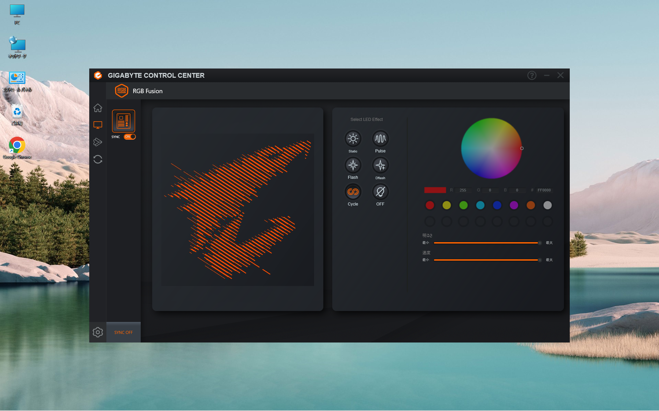The width and height of the screenshot is (659, 411).
Task: Turn LEDs OFF with the OFF icon
Action: [380, 192]
